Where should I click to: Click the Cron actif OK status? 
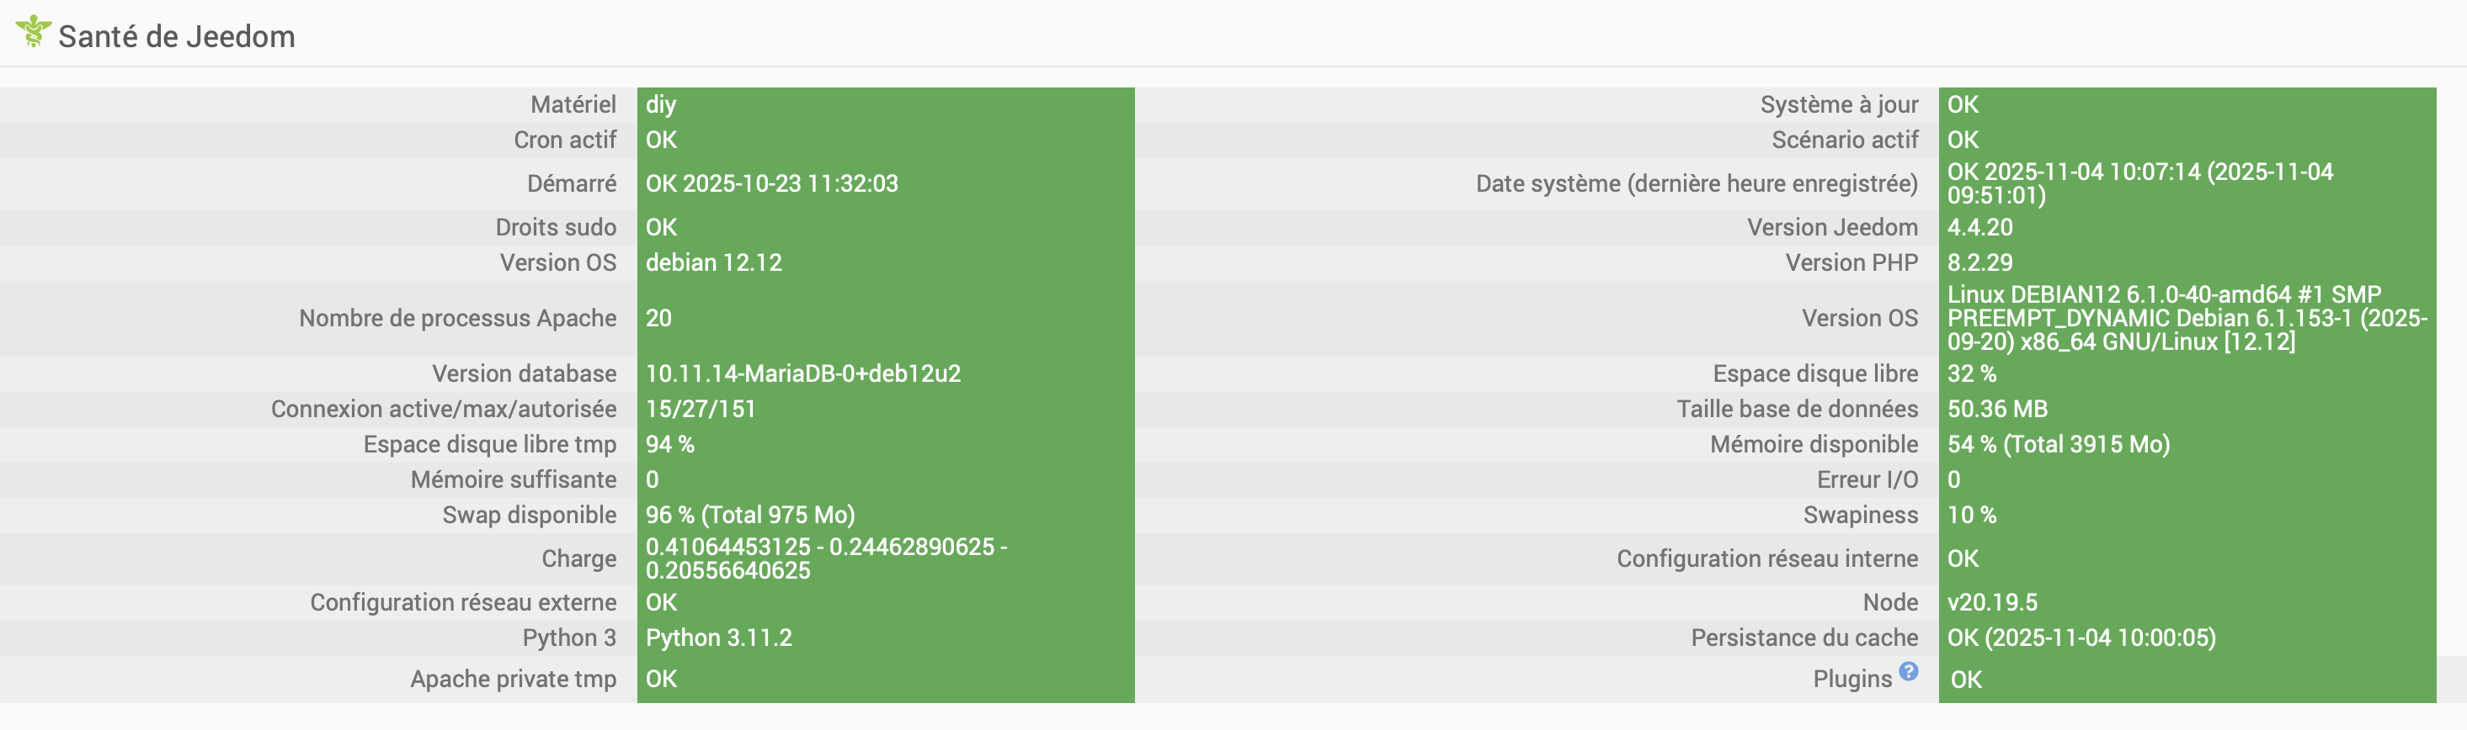click(661, 140)
